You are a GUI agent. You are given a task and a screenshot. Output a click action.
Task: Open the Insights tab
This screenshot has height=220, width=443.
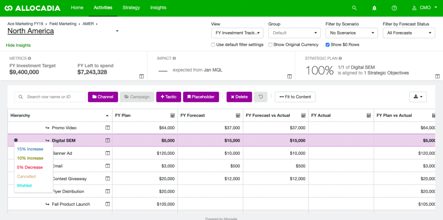click(158, 8)
